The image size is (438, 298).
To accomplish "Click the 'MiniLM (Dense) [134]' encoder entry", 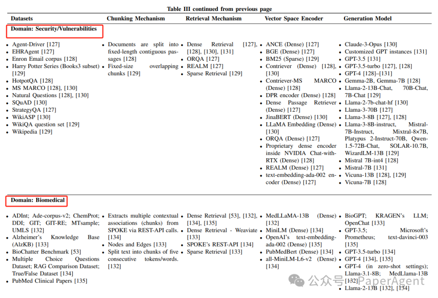I will 294,230.
